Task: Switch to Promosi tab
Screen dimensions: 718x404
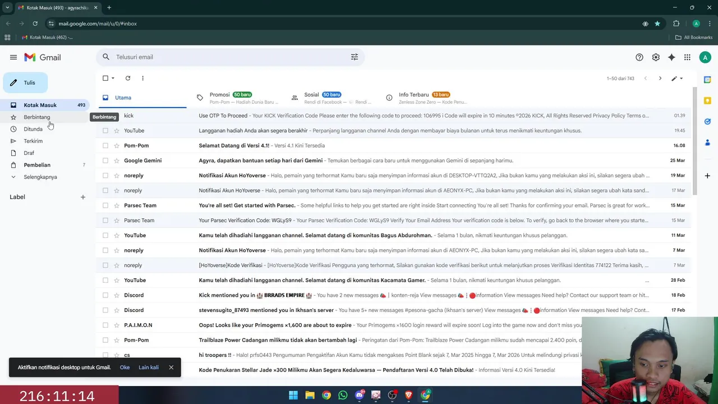Action: tap(238, 98)
